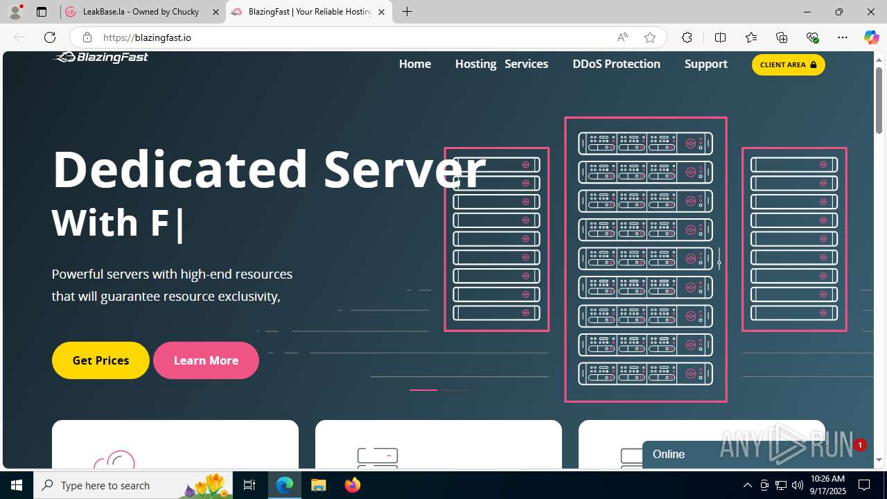Open the Copilot icon
This screenshot has height=499, width=887.
pyautogui.click(x=871, y=37)
